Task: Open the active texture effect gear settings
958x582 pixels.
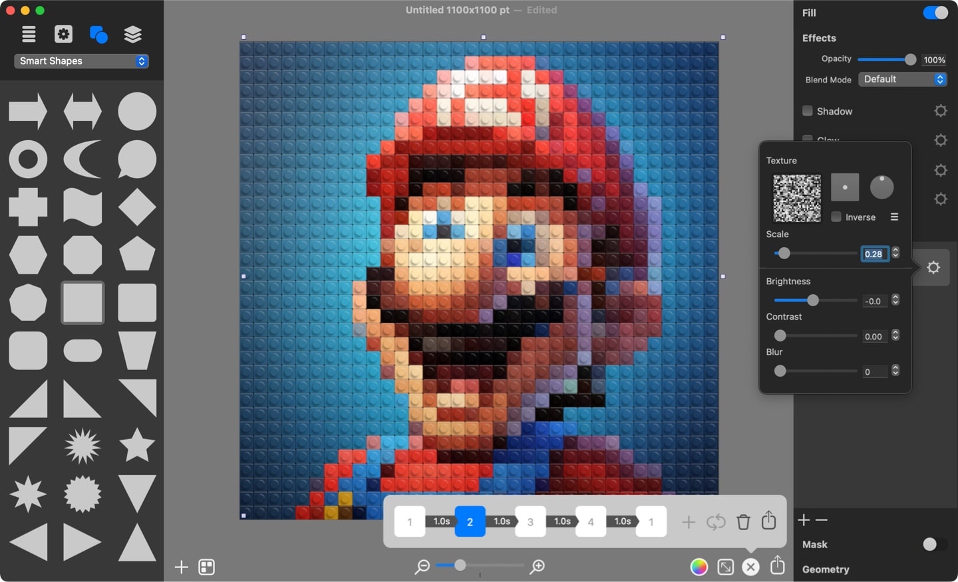Action: click(x=933, y=268)
